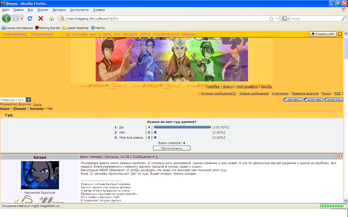Open the back/forward history dropdown arrow
The image size is (348, 217).
[x=21, y=18]
